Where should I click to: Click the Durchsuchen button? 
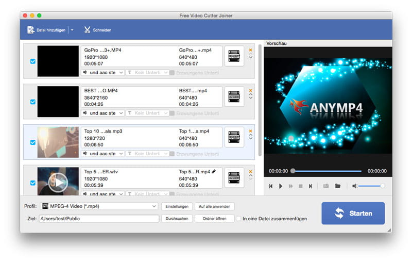click(177, 219)
